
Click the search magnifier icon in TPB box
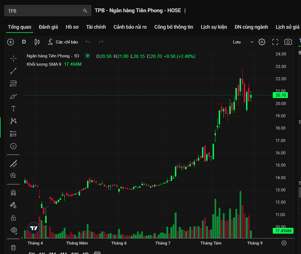(85, 11)
